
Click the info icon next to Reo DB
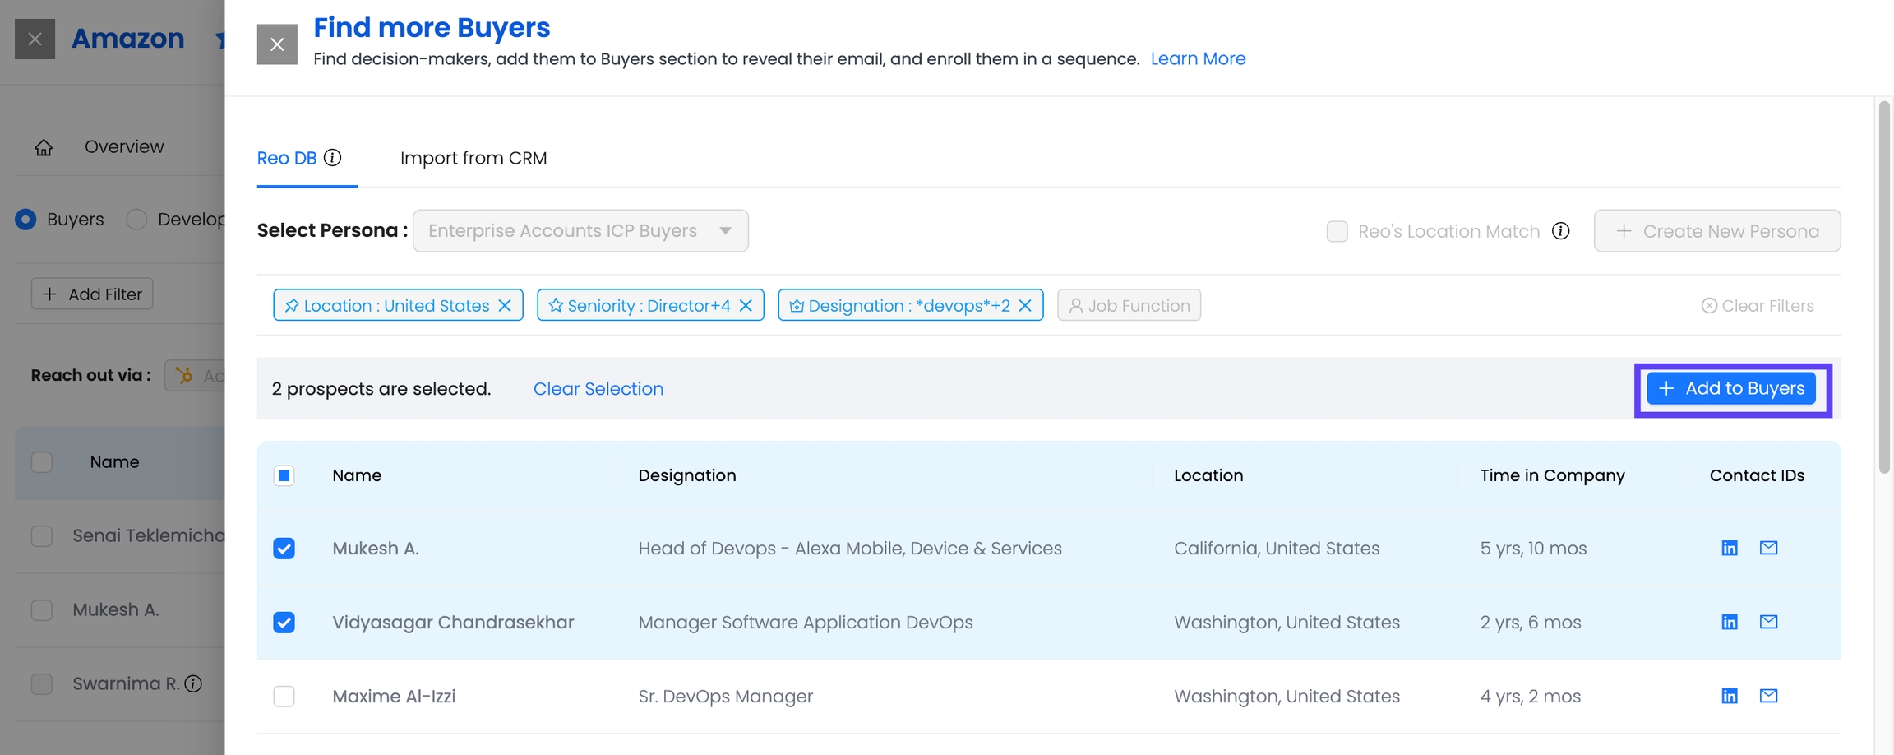coord(332,158)
